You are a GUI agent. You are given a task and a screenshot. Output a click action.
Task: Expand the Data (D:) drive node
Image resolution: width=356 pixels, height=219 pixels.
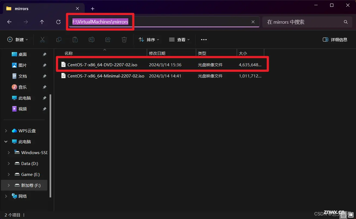9,163
